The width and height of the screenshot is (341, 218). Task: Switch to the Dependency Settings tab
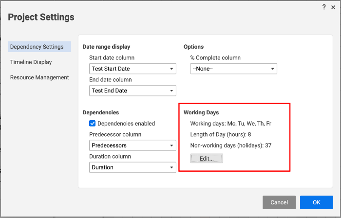[37, 47]
